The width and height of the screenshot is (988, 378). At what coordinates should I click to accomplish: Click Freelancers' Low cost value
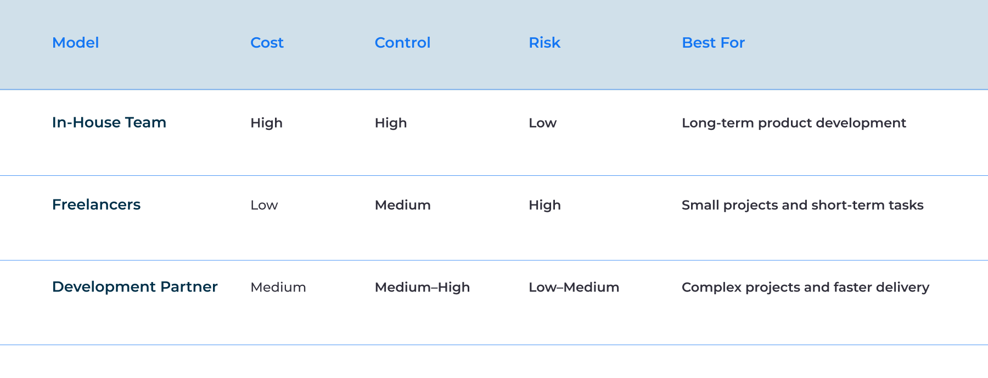click(264, 205)
